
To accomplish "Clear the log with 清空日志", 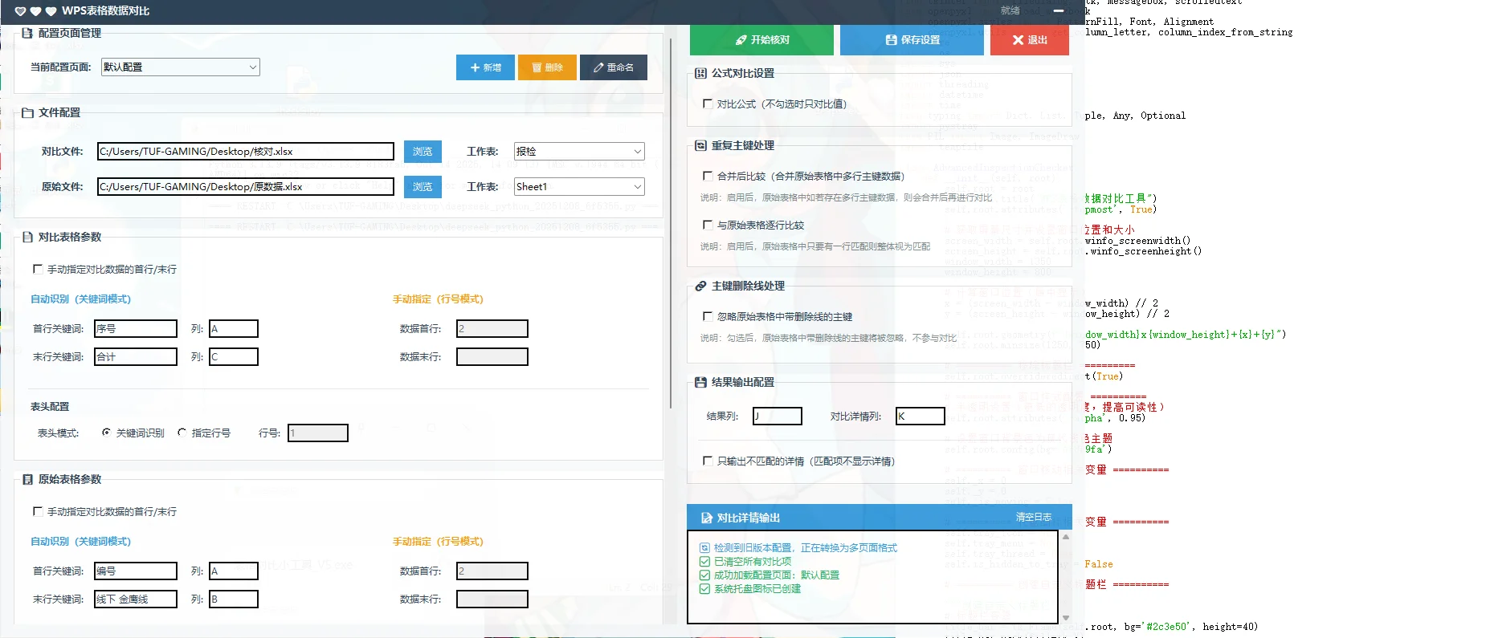I will pos(1033,518).
